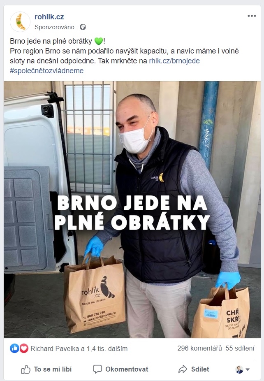
Task: Click the Sponzorováno label
Action: [x=54, y=27]
